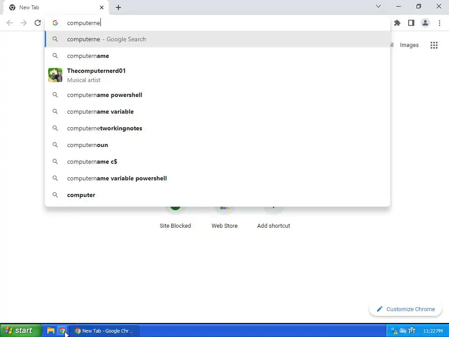Click the back navigation arrow
449x337 pixels.
(10, 23)
